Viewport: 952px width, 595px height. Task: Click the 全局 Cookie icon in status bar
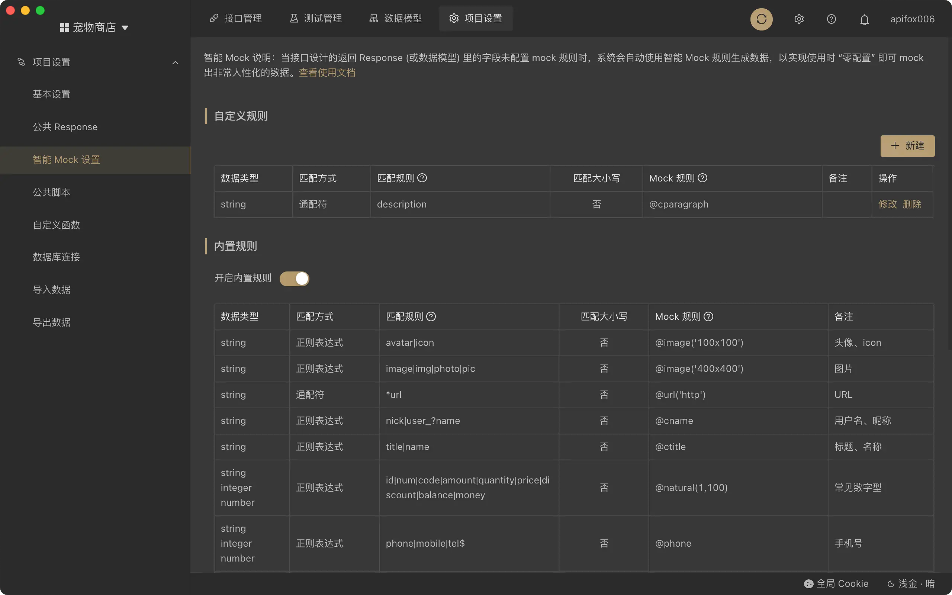[809, 583]
